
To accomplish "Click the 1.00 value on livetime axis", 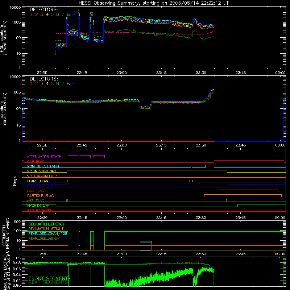I will 17,258.
